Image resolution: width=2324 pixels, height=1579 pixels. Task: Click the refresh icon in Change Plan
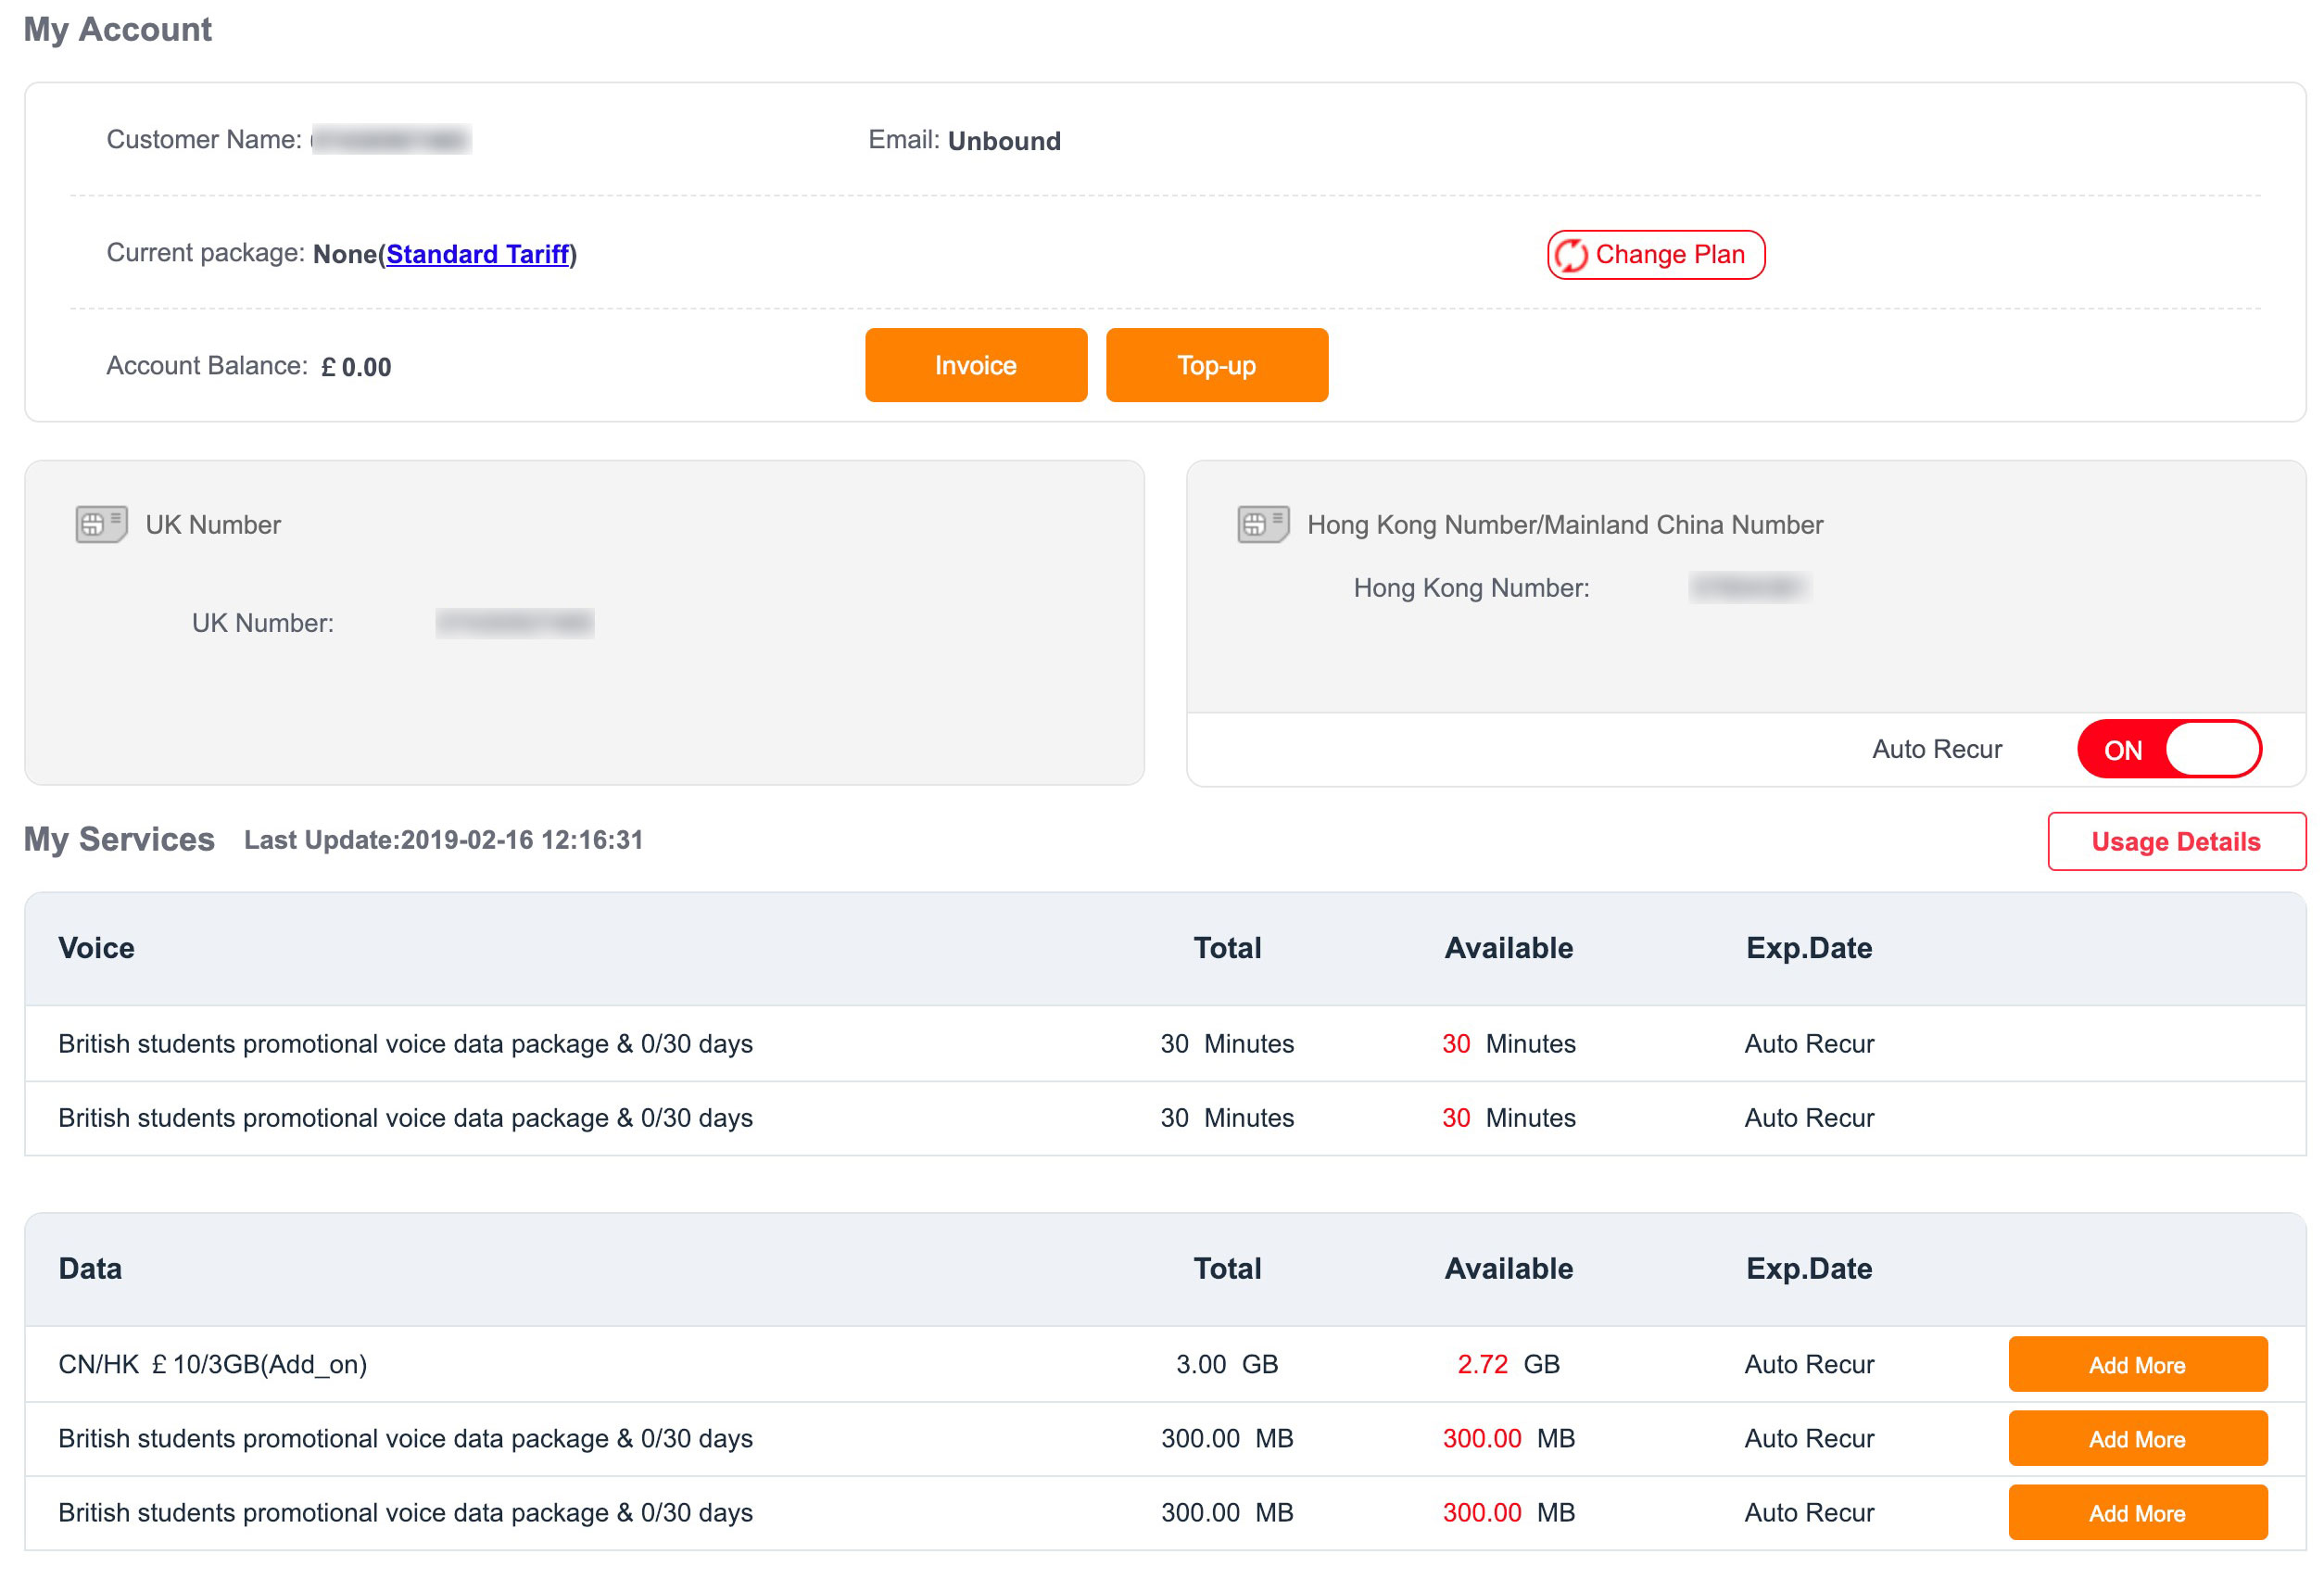1571,255
